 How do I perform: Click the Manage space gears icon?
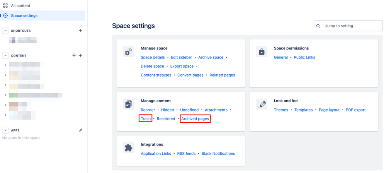click(x=129, y=52)
